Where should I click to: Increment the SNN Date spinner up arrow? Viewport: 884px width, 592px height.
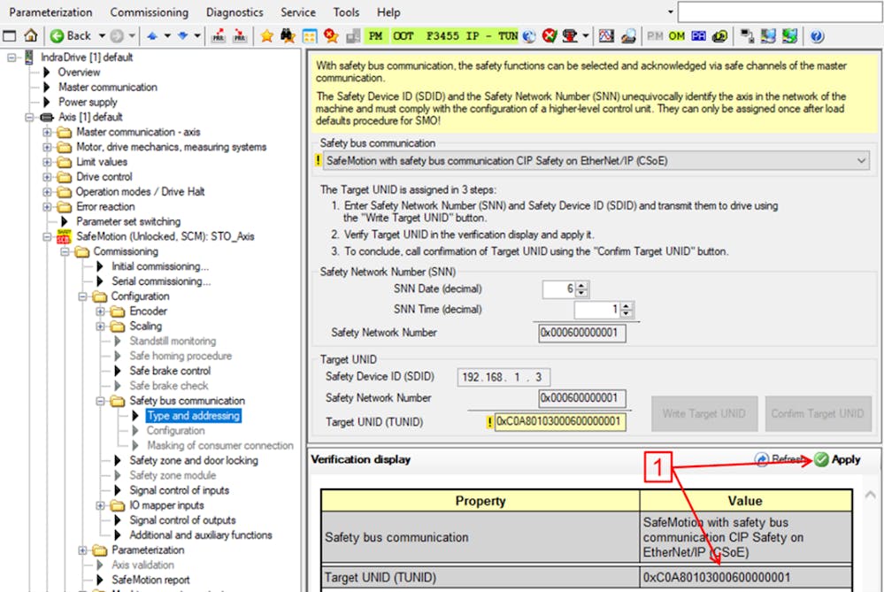(x=582, y=285)
